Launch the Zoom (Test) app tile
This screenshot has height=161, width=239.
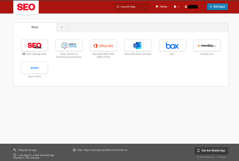[34, 68]
